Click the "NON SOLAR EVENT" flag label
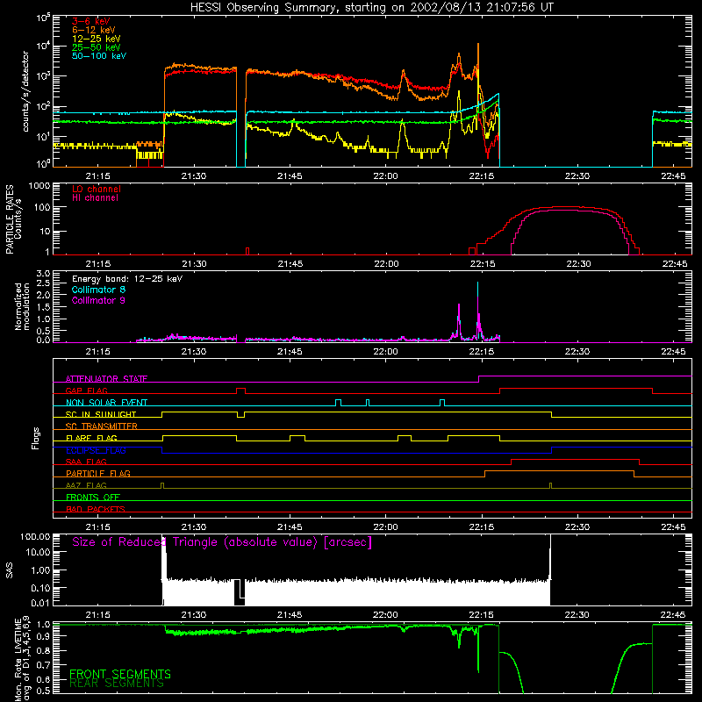The width and height of the screenshot is (702, 702). (106, 403)
